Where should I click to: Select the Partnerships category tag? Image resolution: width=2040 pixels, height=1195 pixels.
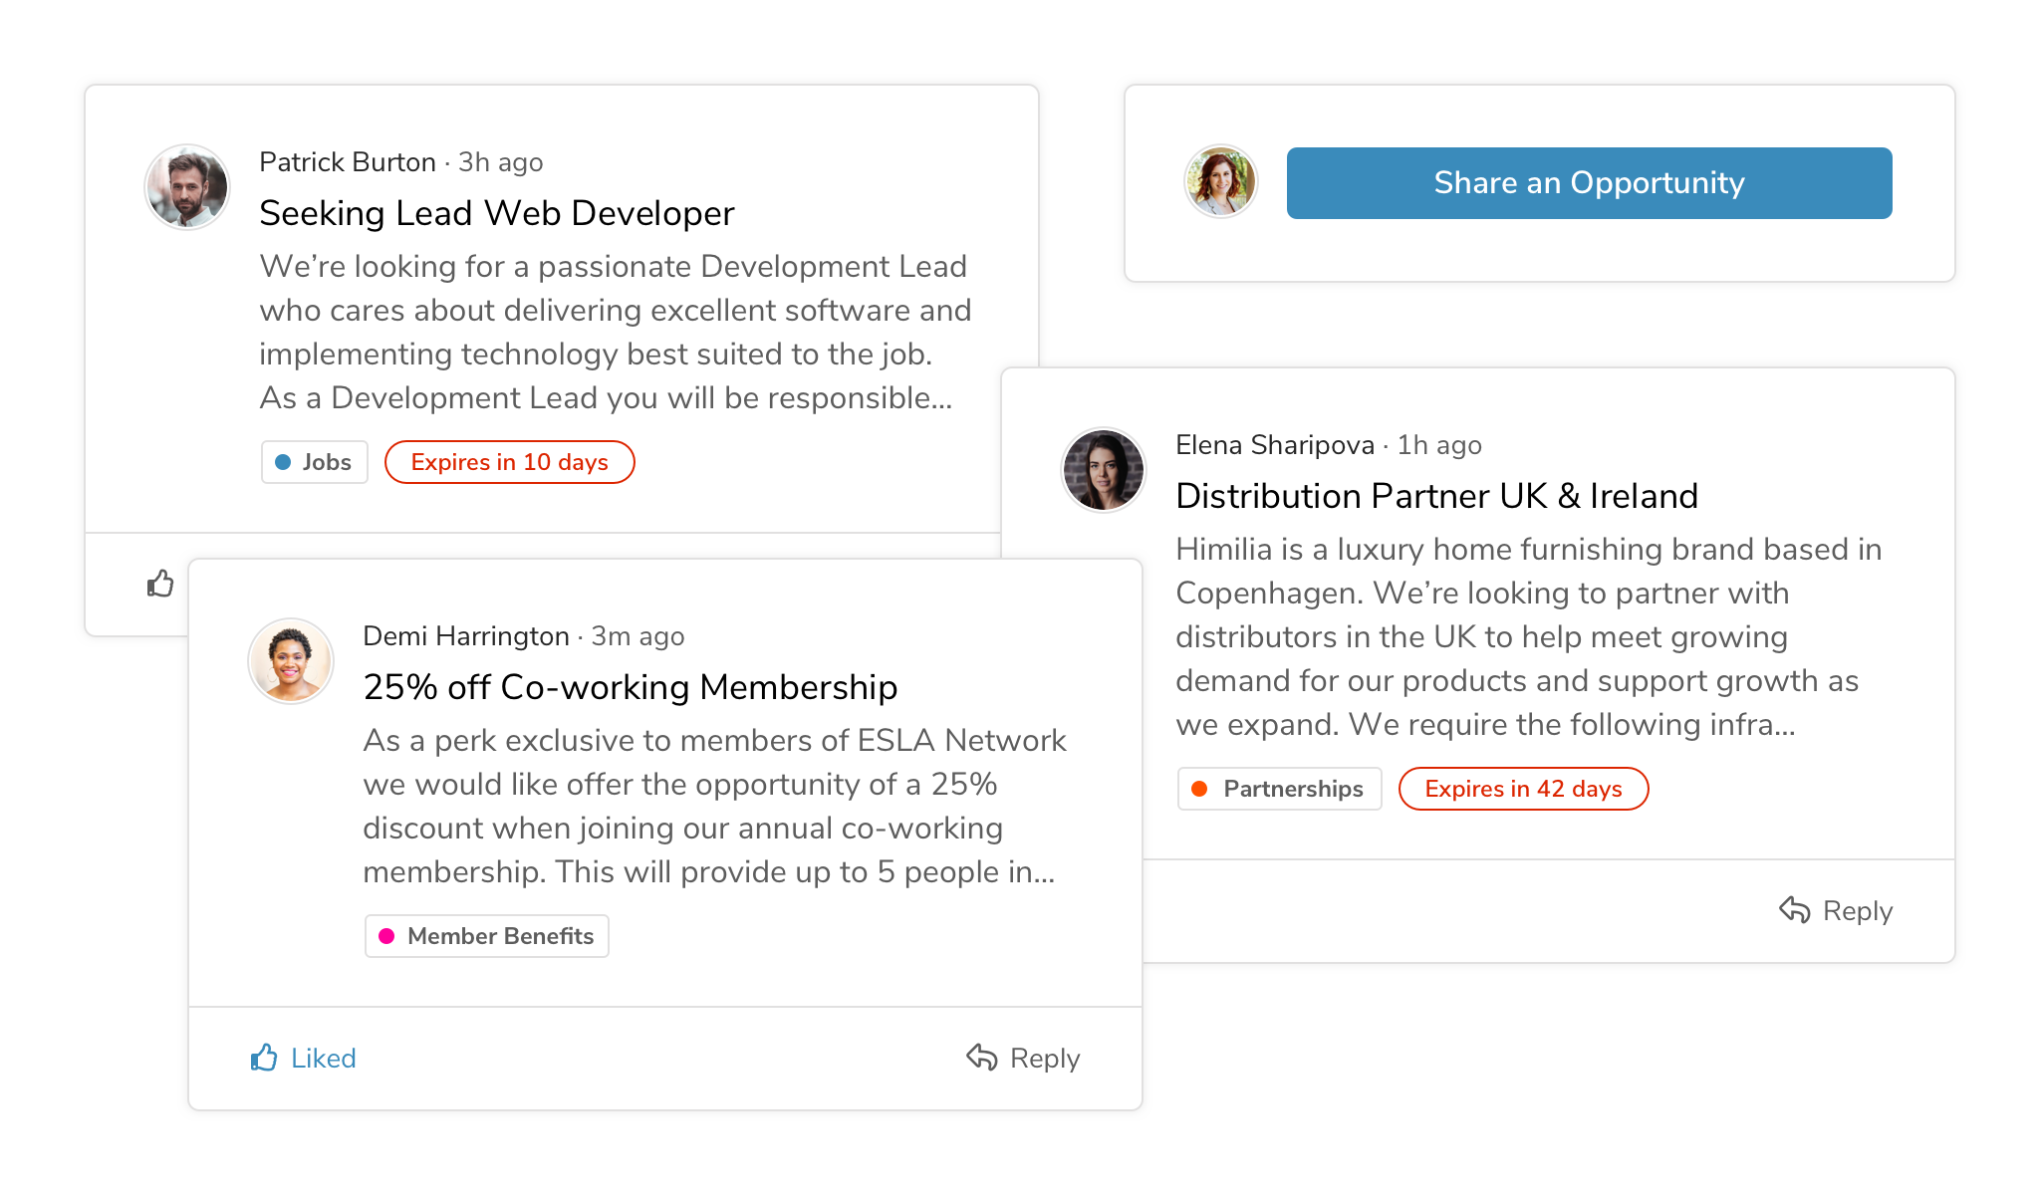(1280, 789)
